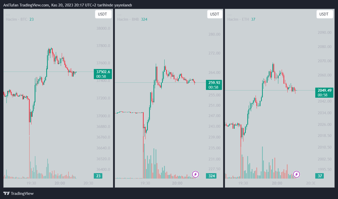Click the green volume label 324 on the BNB axis
The height and width of the screenshot is (199, 338).
(x=211, y=176)
